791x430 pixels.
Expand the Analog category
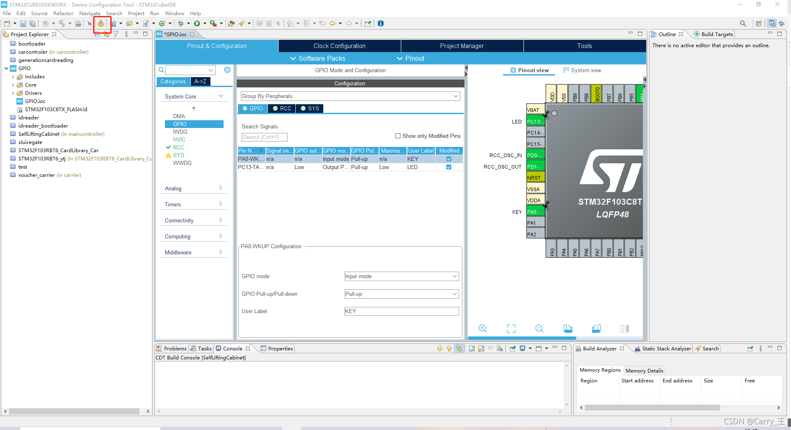pos(194,188)
